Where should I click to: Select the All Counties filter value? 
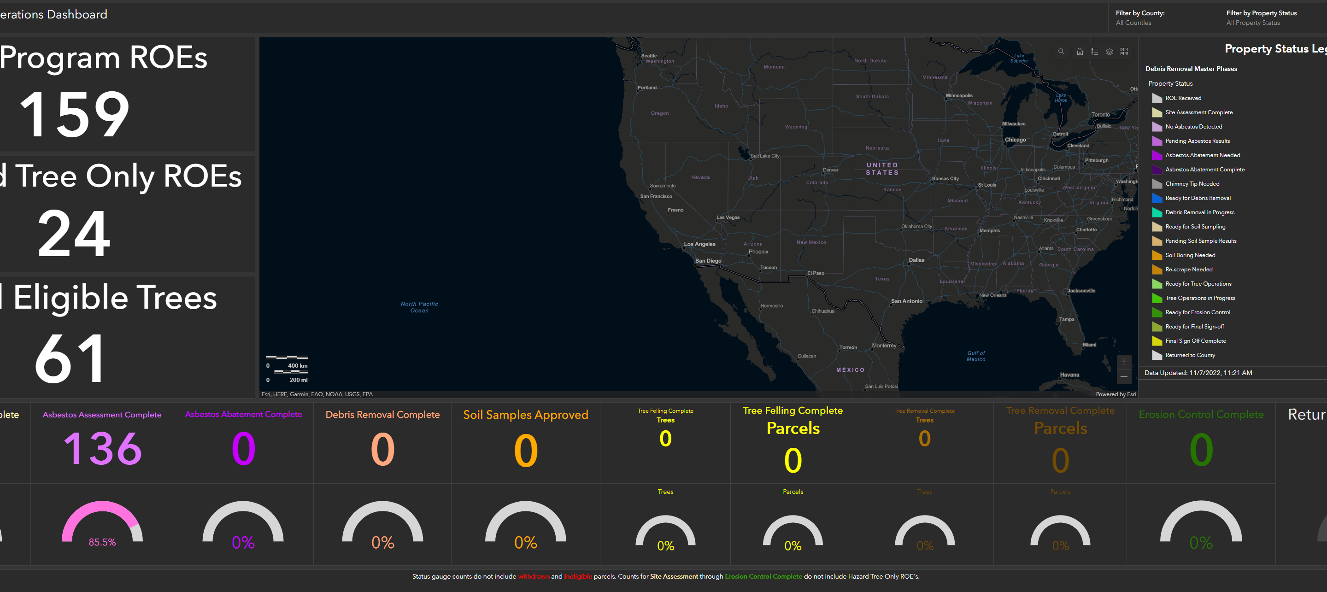pyautogui.click(x=1133, y=23)
